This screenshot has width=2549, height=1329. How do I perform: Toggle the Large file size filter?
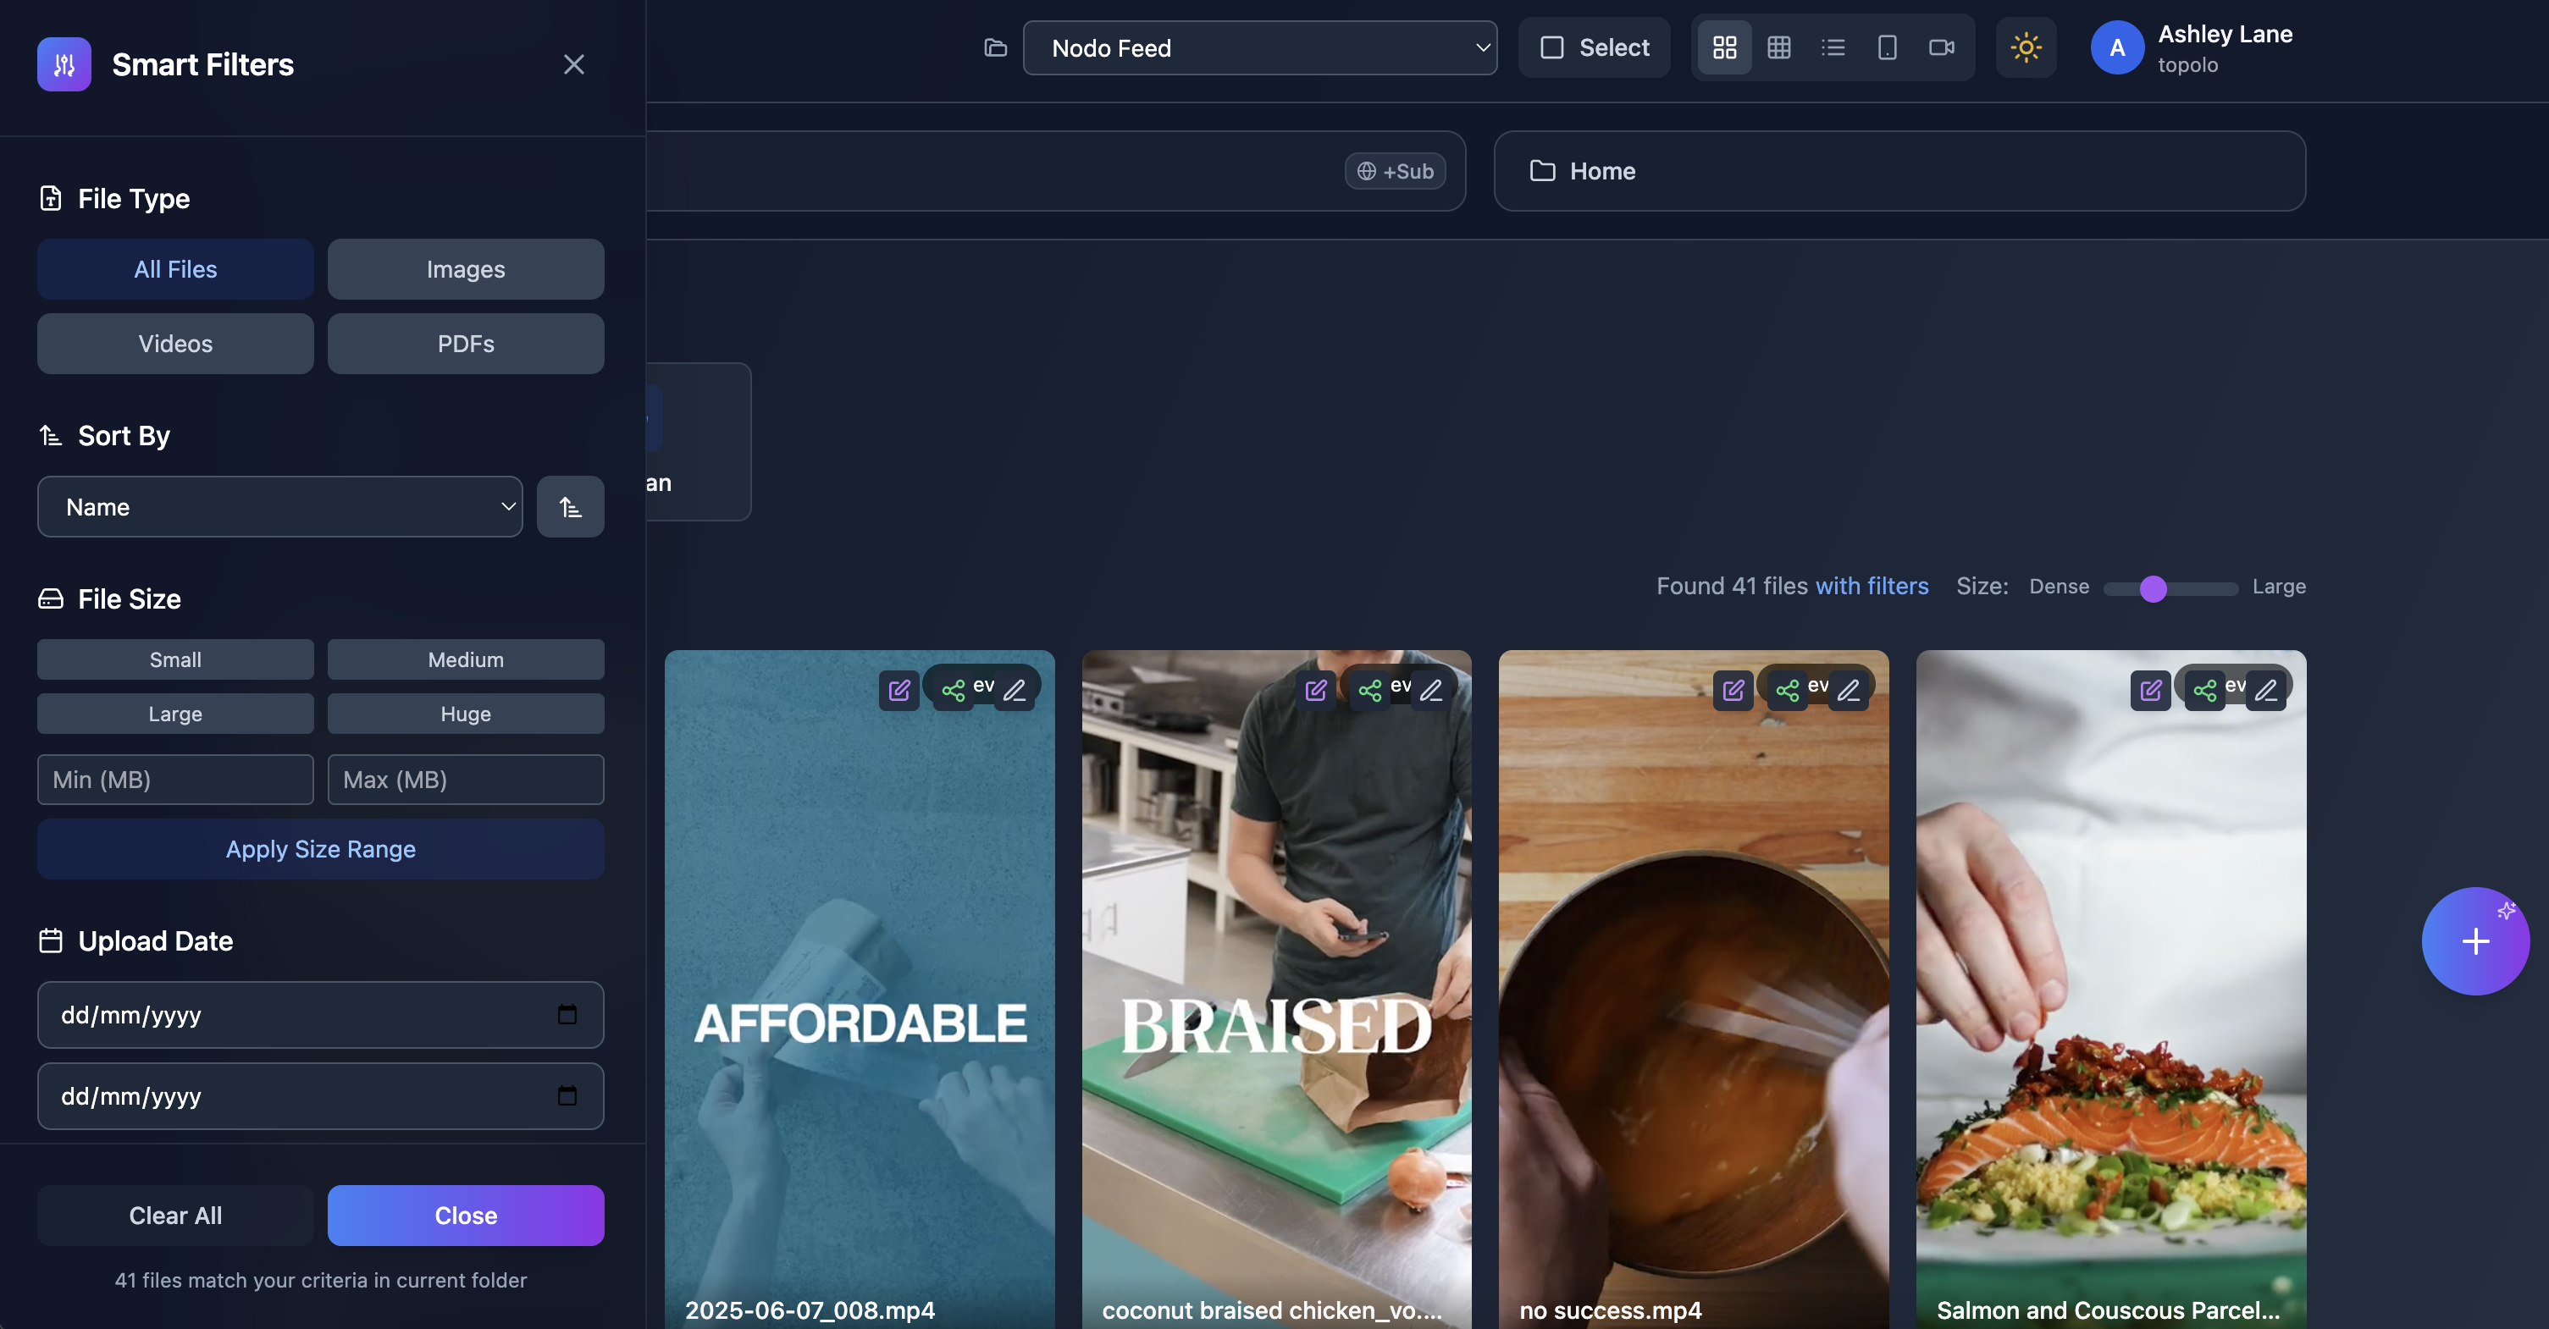coord(175,713)
